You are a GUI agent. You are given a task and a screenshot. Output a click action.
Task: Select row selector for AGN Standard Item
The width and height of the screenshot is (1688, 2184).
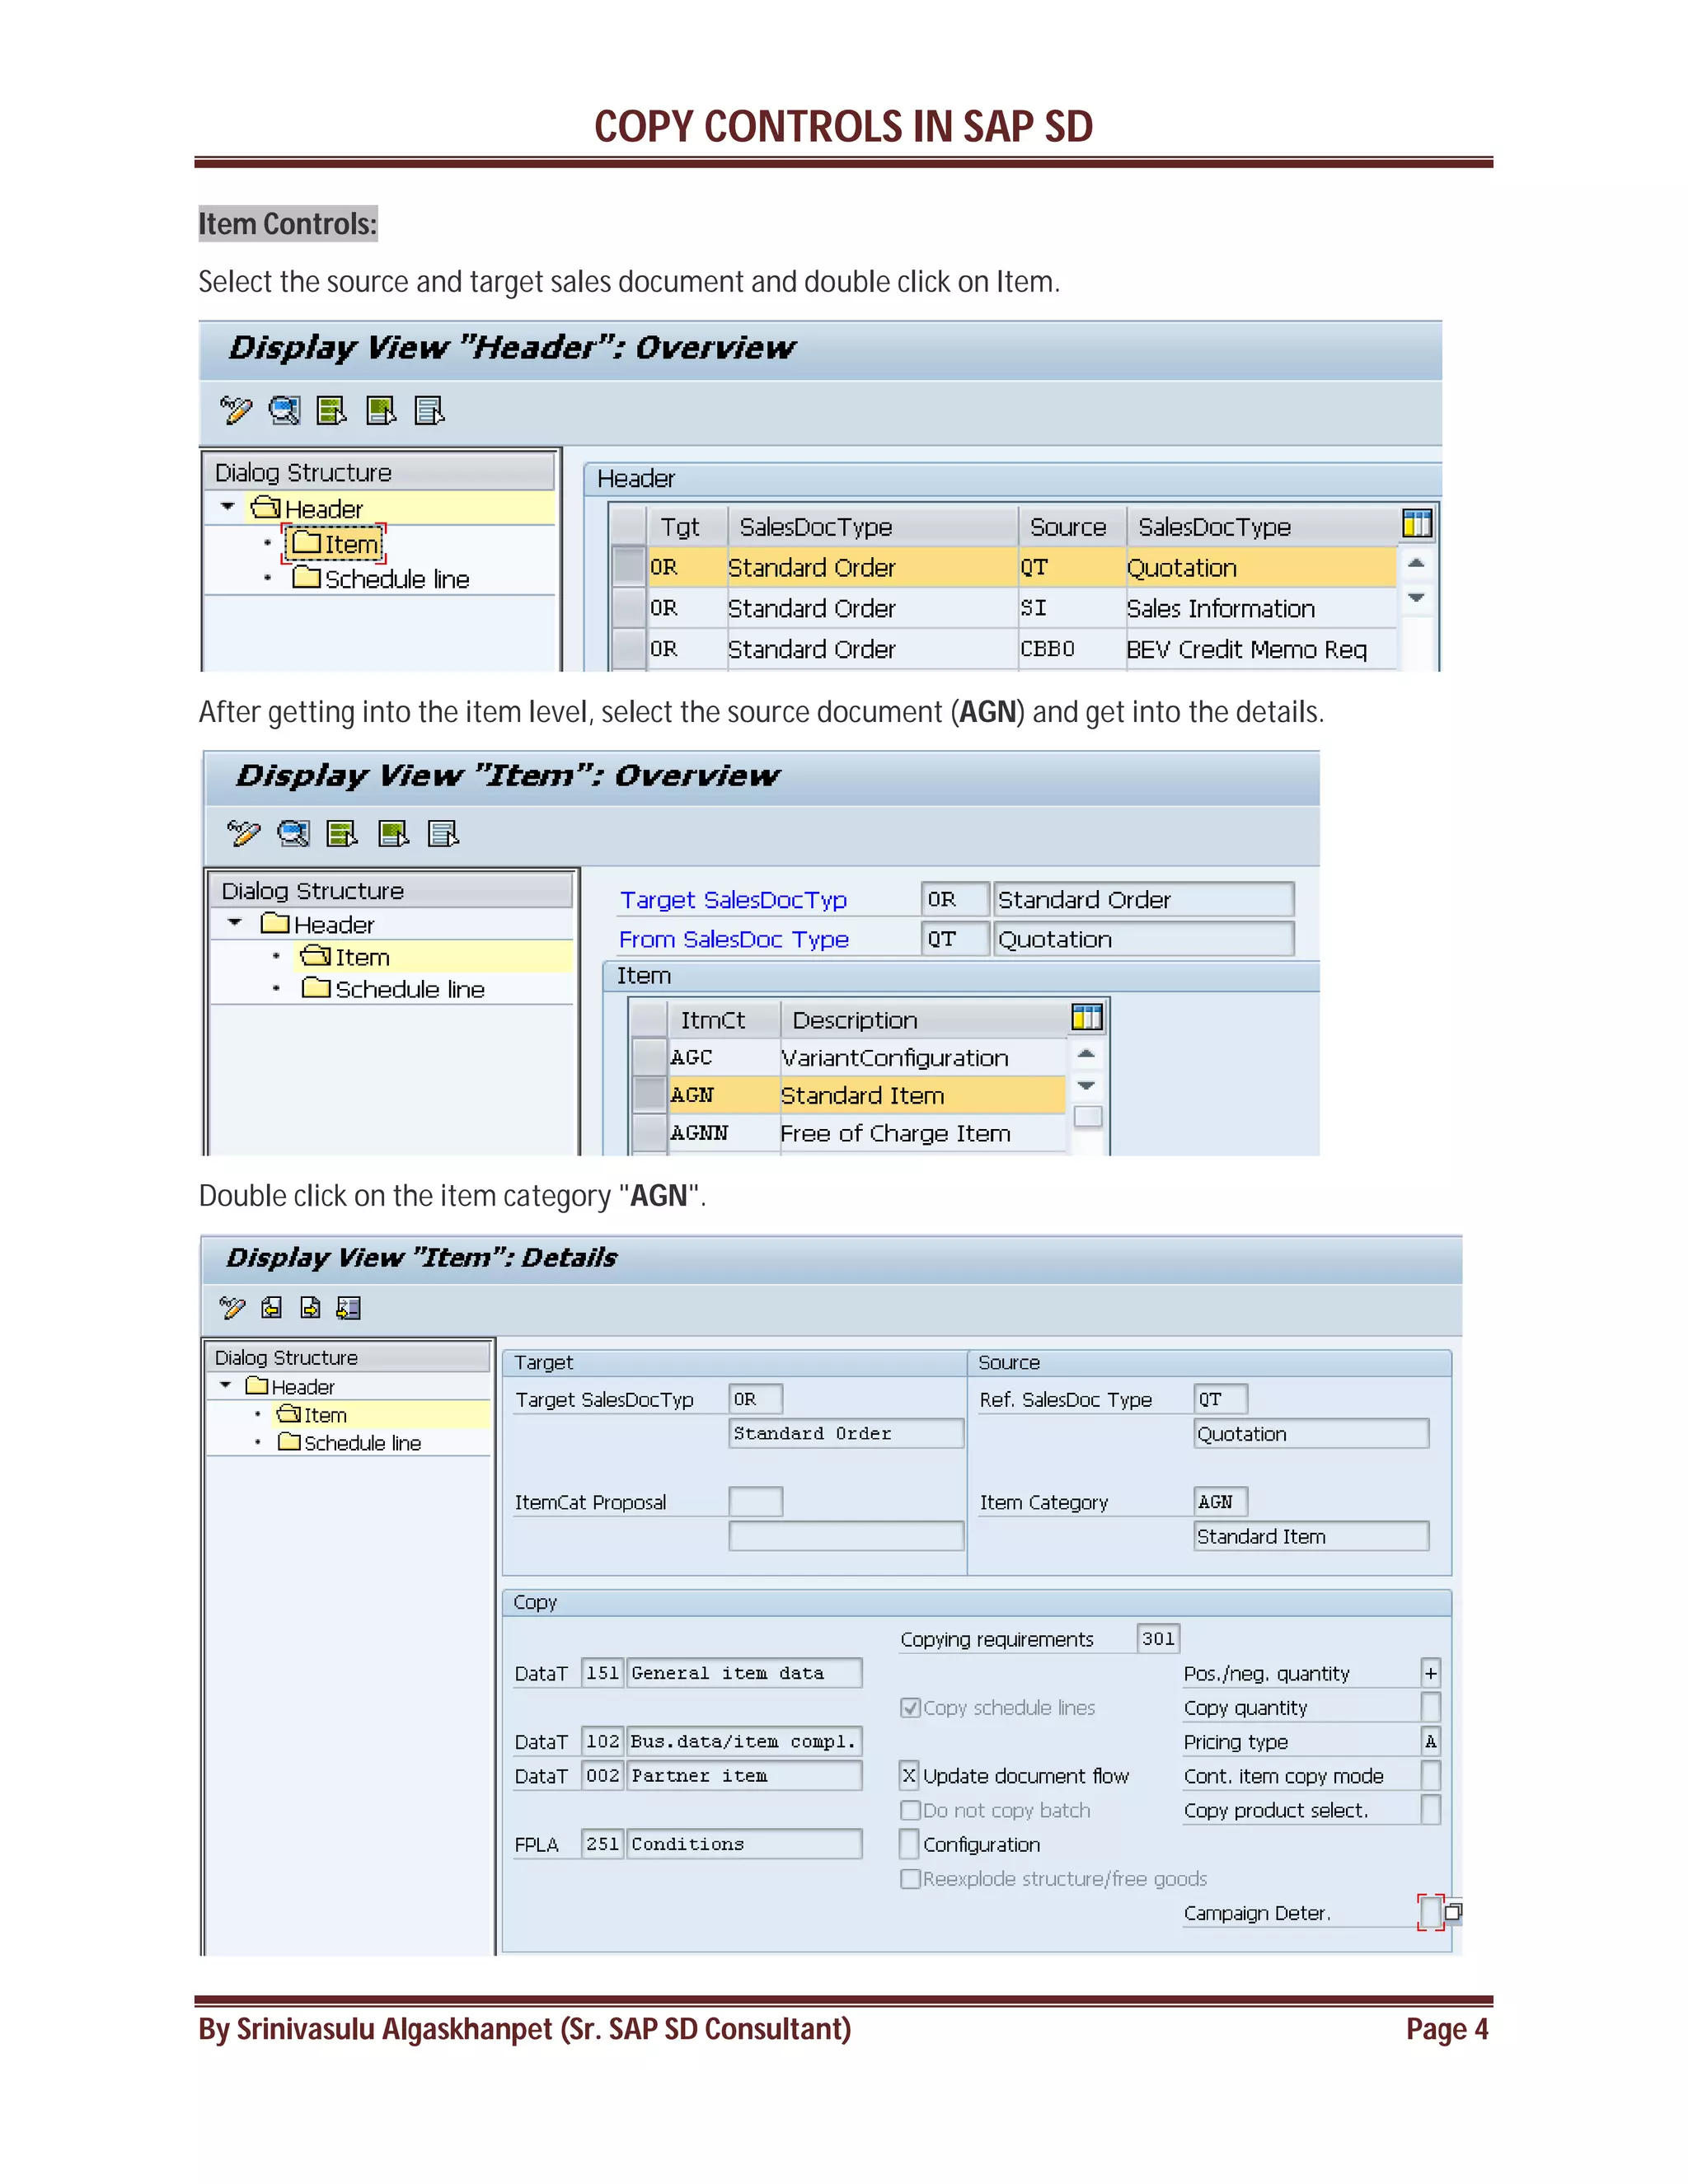pyautogui.click(x=651, y=1095)
